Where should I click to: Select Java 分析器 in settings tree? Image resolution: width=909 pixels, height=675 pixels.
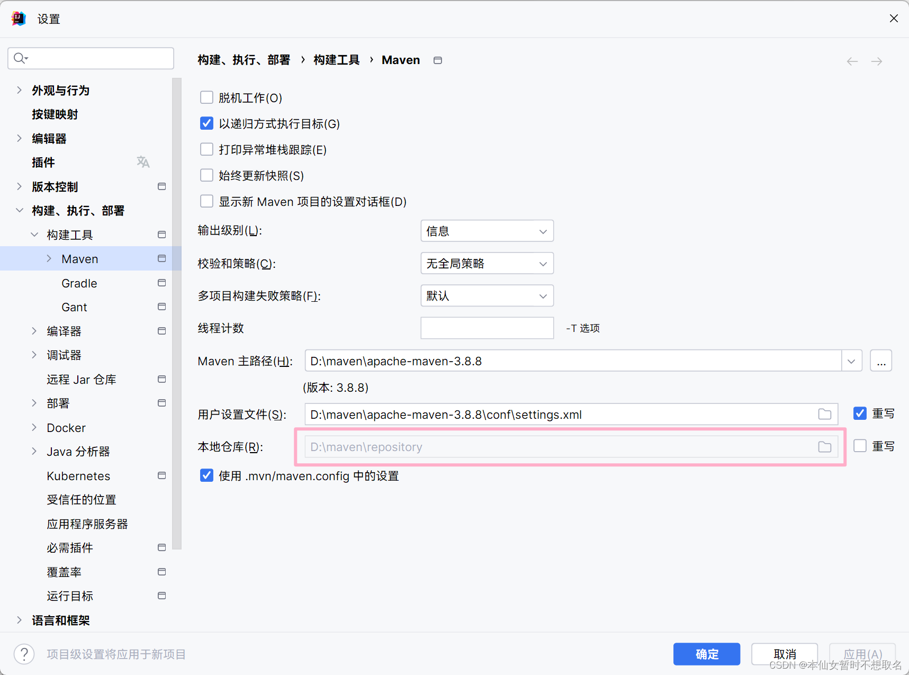[78, 452]
